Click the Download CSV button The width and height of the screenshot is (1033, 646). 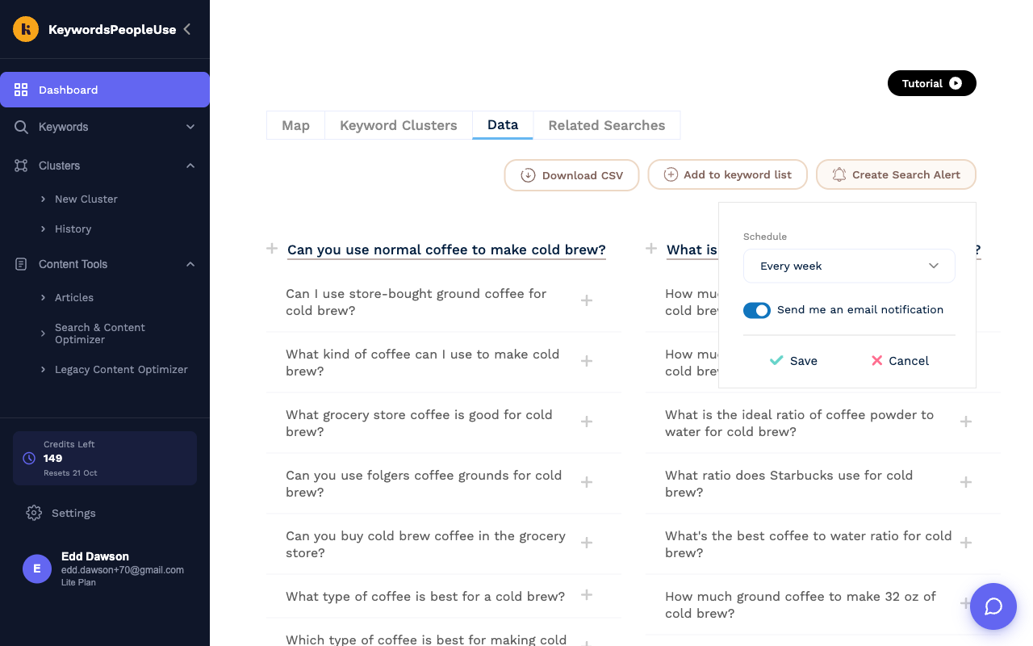pos(572,175)
